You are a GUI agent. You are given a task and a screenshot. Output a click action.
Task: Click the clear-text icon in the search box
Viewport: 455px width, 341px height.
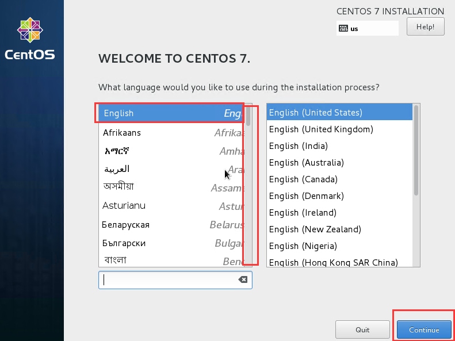click(x=243, y=279)
